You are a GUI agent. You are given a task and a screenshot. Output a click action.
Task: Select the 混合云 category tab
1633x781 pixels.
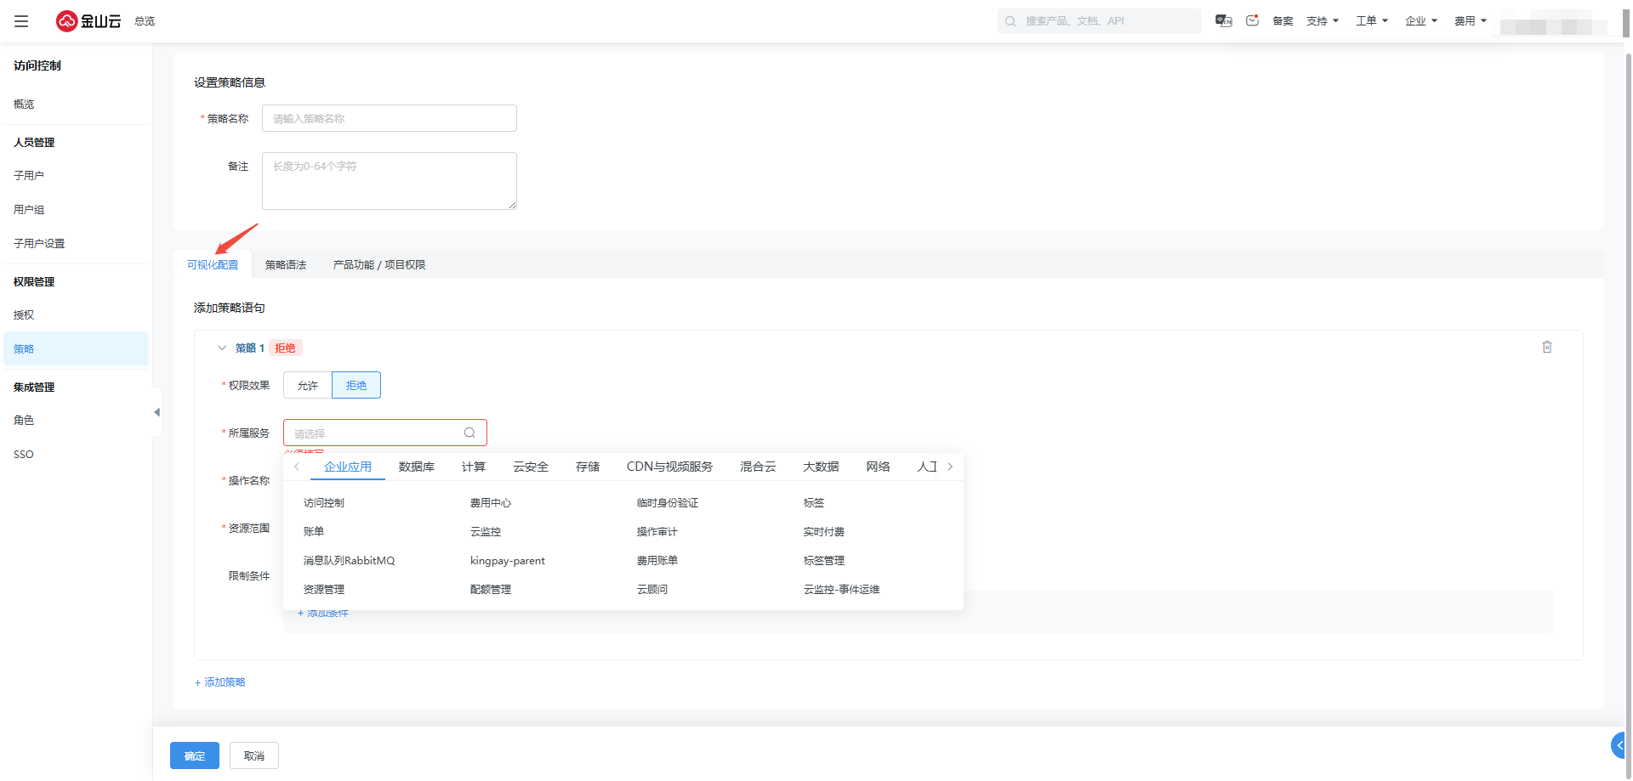click(758, 467)
